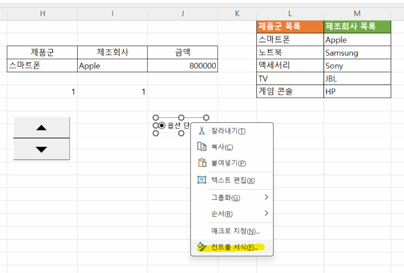
Task: Click the 제조회사 table header cell
Action: [x=112, y=52]
